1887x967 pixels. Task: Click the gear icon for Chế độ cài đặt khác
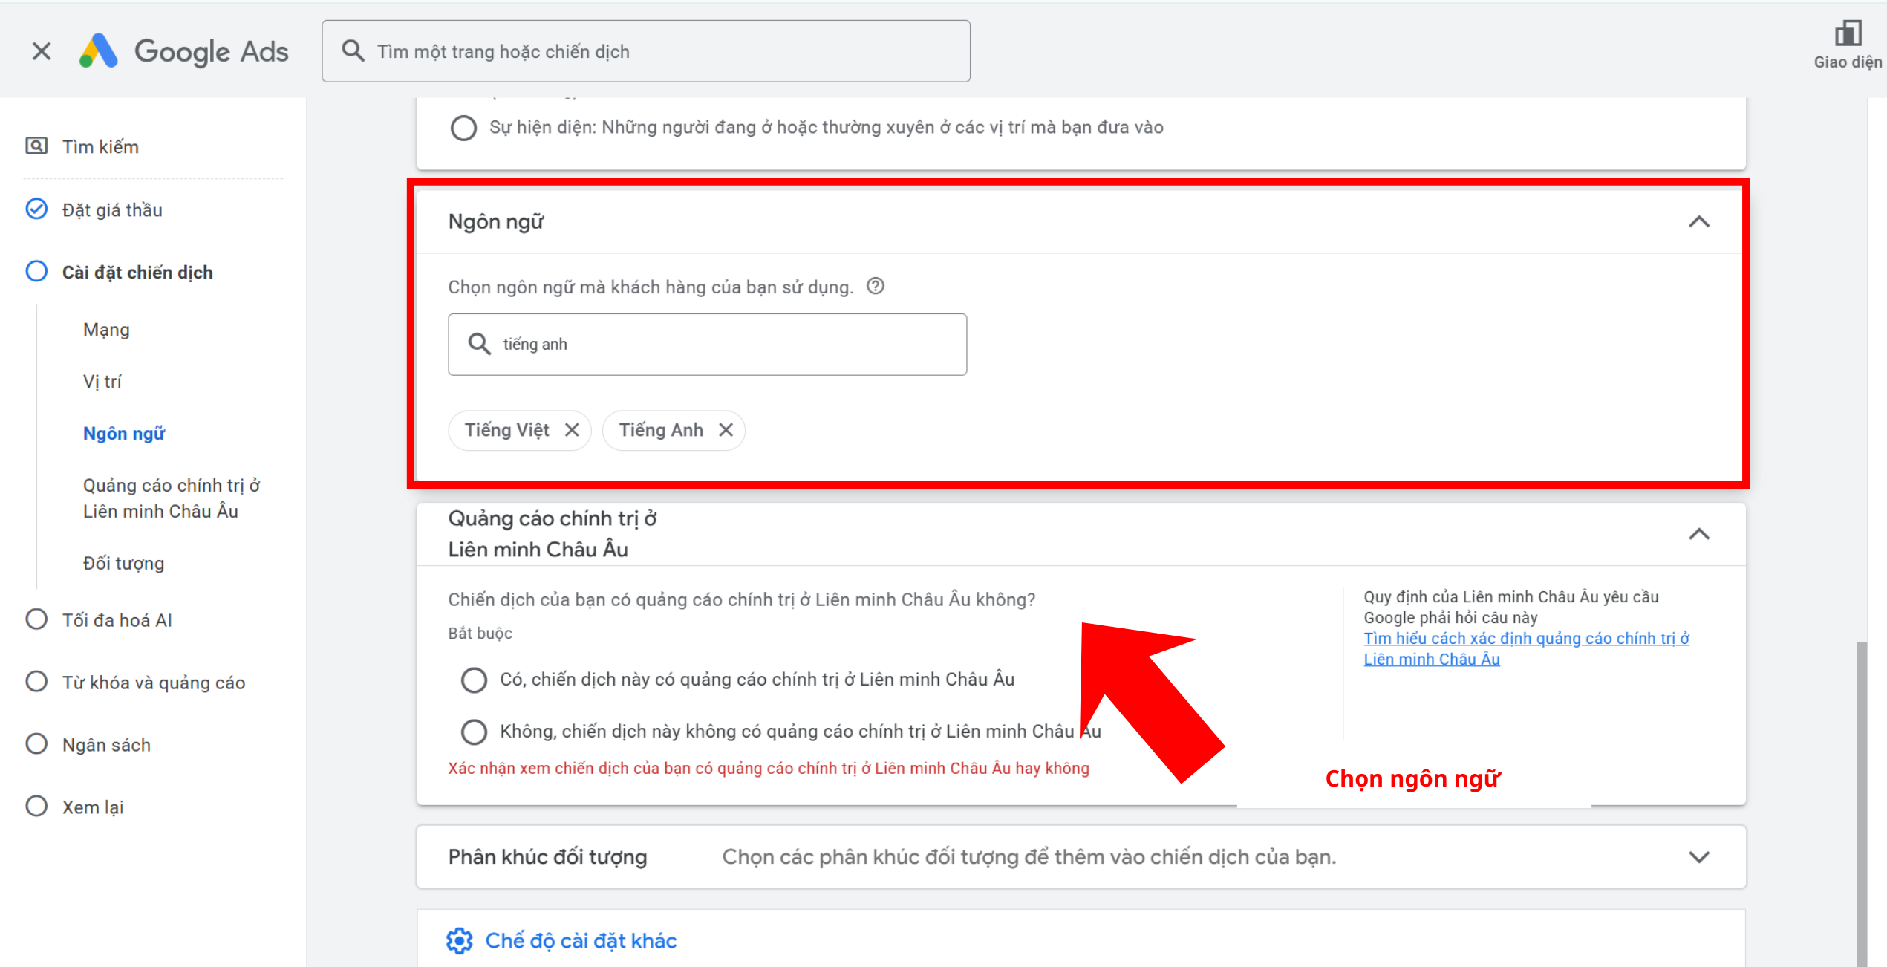pyautogui.click(x=460, y=941)
